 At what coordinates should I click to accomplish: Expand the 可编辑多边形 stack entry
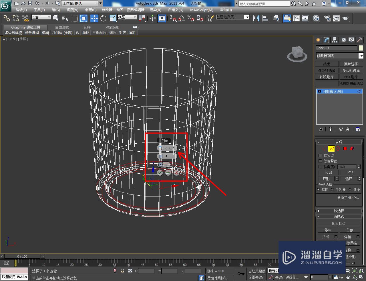point(319,91)
